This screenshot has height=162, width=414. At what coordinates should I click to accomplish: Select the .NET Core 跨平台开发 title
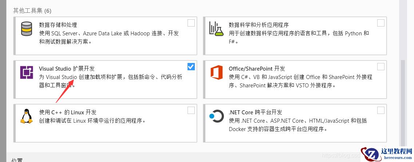(x=255, y=112)
